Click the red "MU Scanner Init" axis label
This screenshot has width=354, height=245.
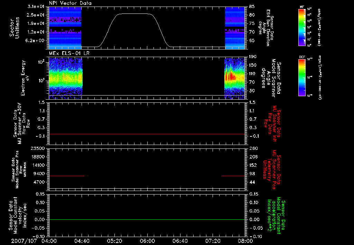click(272, 124)
